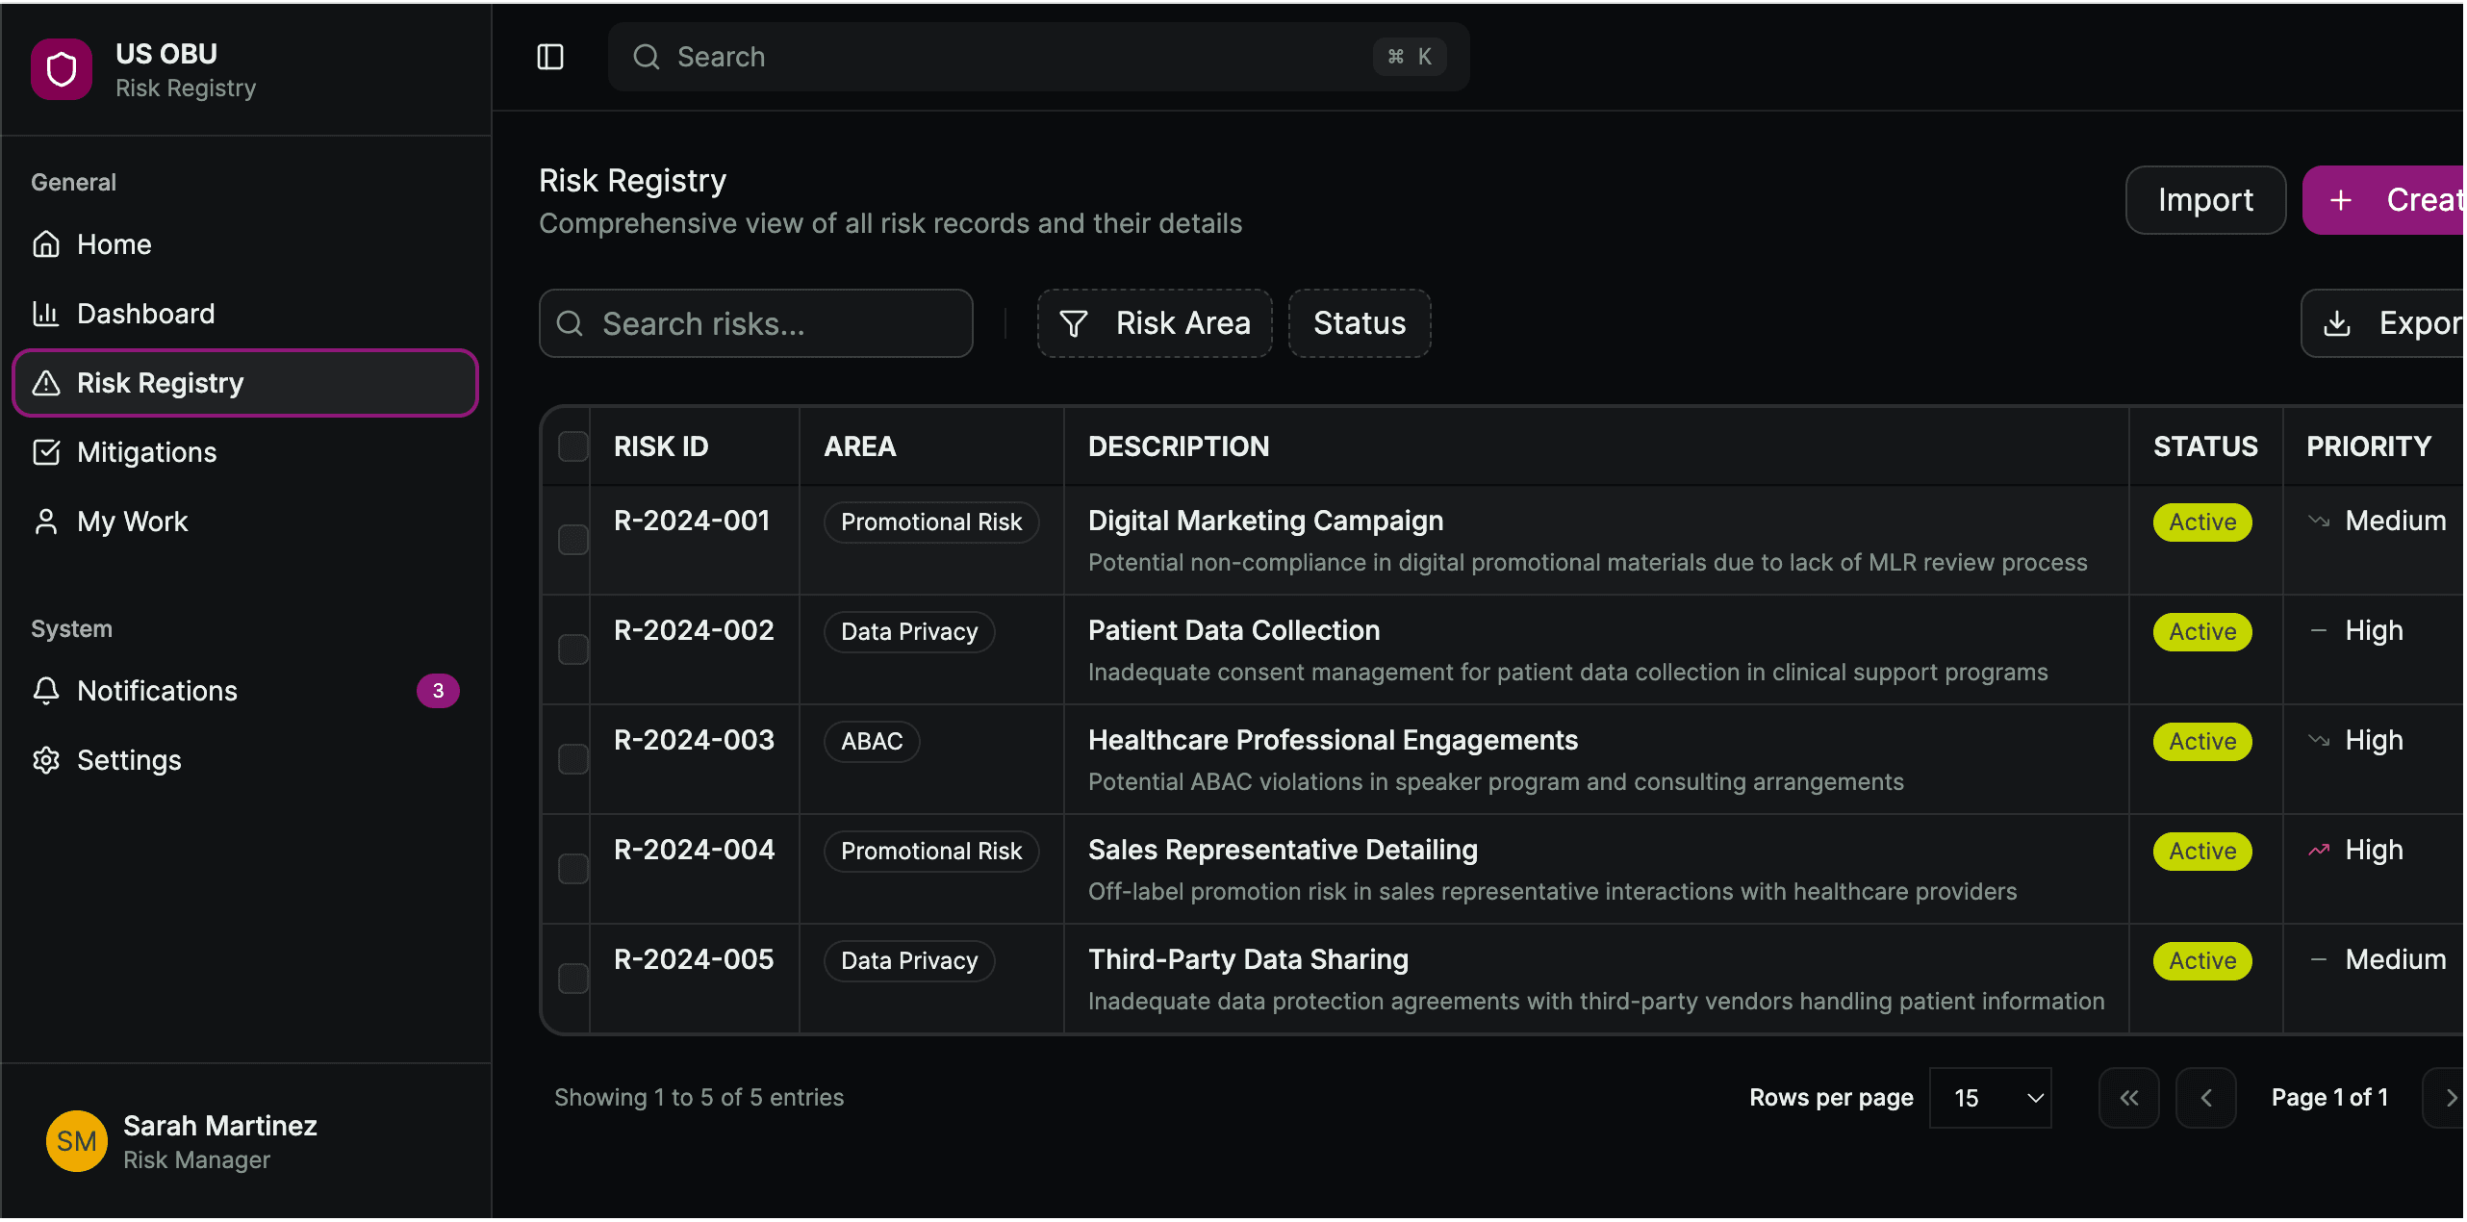Select the Dashboard icon in sidebar
The width and height of the screenshot is (2467, 1222).
(x=45, y=313)
